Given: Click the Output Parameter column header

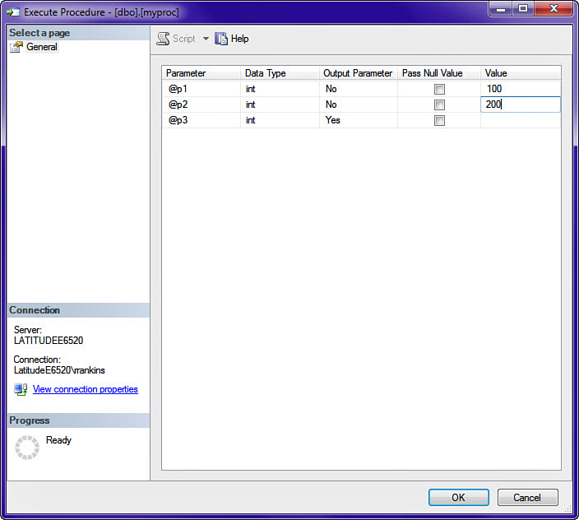Looking at the screenshot, I should (x=358, y=73).
